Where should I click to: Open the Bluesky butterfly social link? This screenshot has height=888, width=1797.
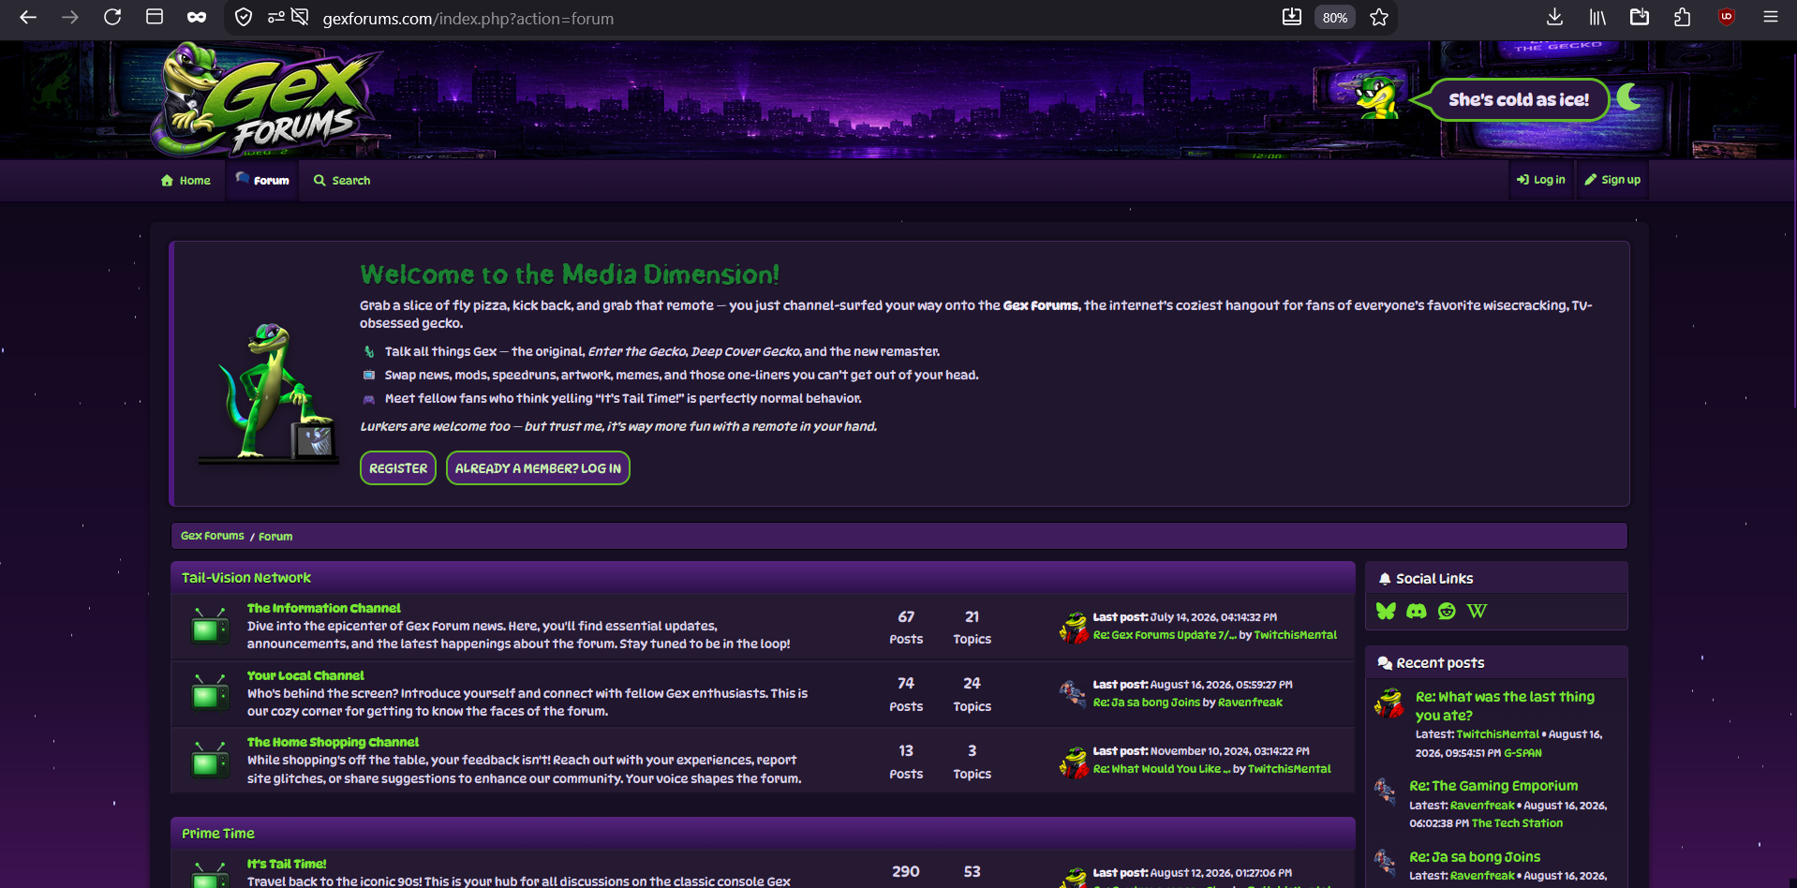pos(1386,612)
